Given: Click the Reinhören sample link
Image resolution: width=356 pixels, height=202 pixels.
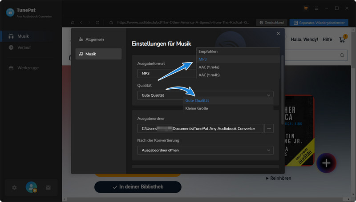Looking at the screenshot, I should [x=279, y=178].
